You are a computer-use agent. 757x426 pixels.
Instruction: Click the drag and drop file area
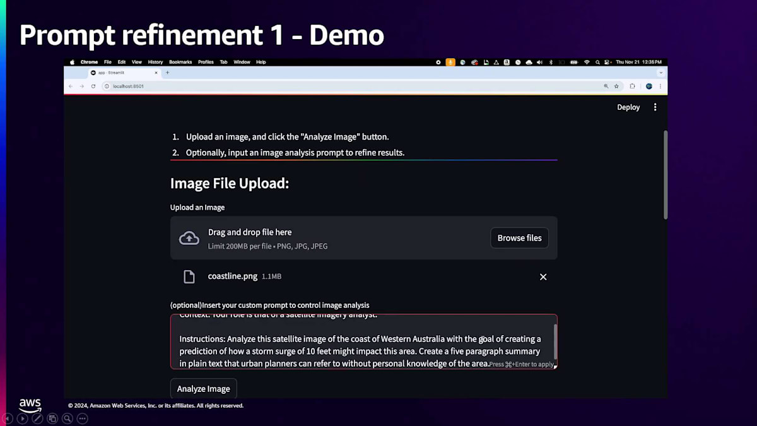pos(363,238)
